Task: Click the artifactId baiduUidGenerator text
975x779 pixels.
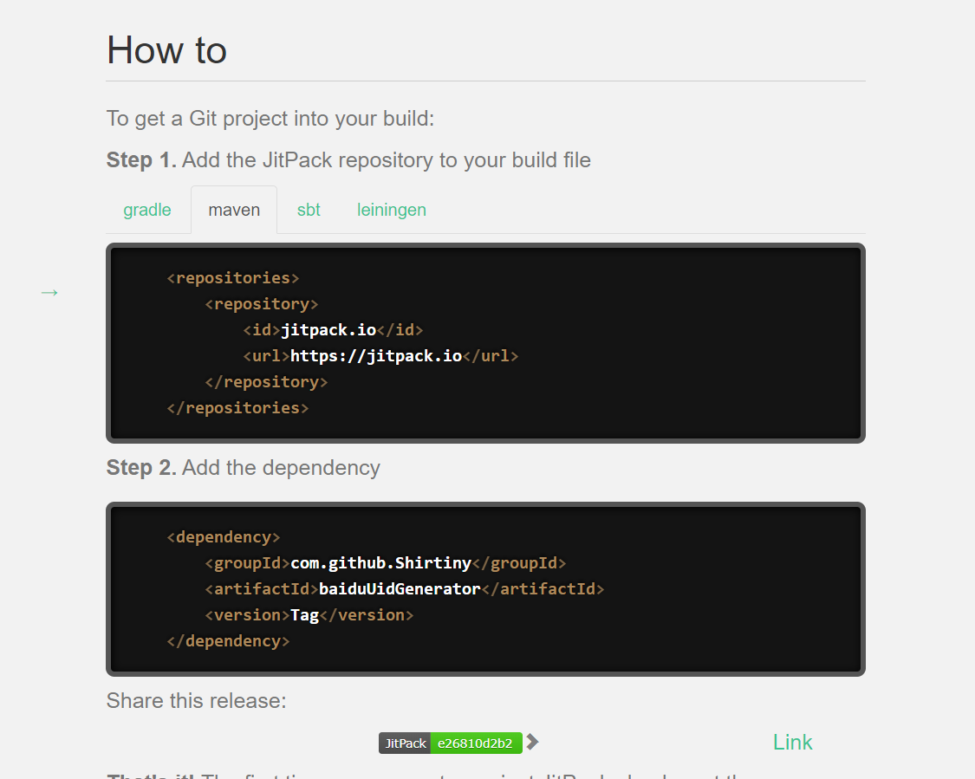Action: pos(400,589)
